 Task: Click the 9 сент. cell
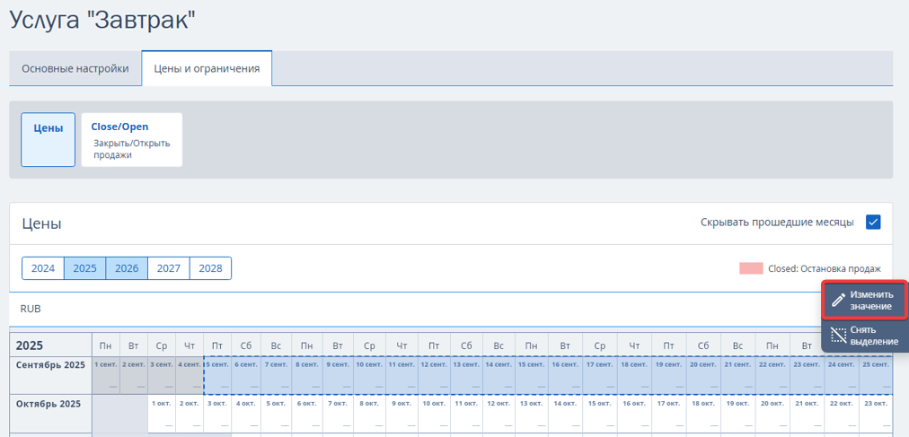click(x=338, y=376)
